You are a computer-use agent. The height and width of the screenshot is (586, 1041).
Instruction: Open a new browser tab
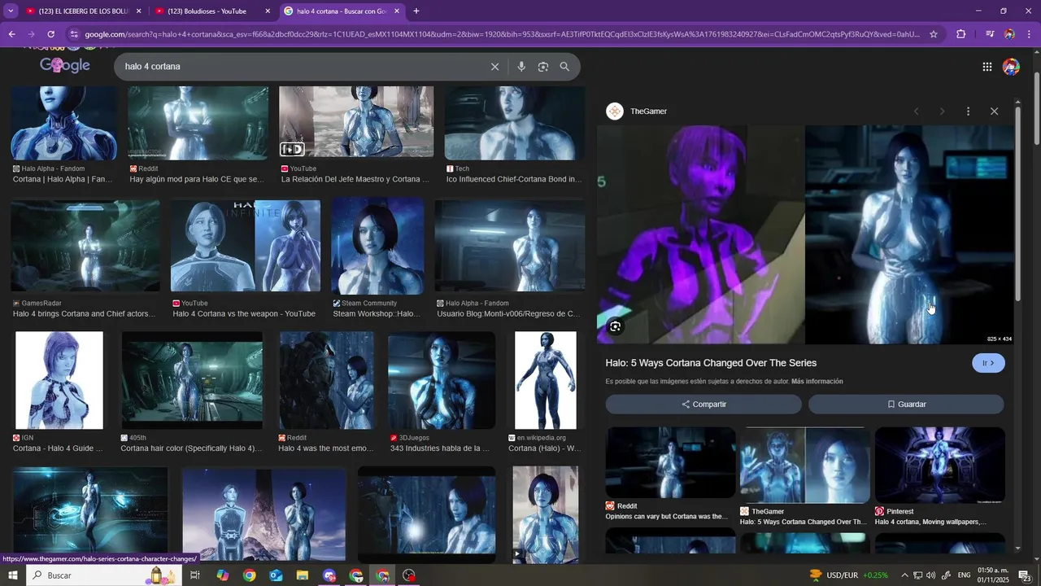[x=416, y=11]
